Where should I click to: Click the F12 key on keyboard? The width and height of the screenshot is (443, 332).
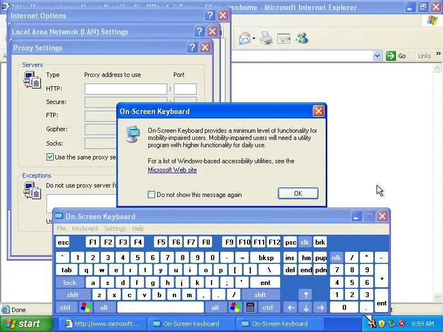(x=274, y=242)
